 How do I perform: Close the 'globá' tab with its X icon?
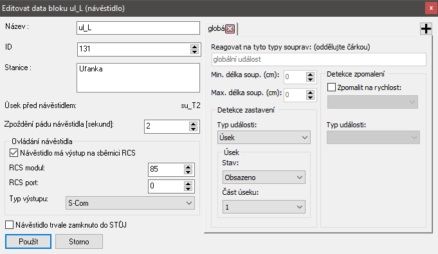[x=230, y=28]
